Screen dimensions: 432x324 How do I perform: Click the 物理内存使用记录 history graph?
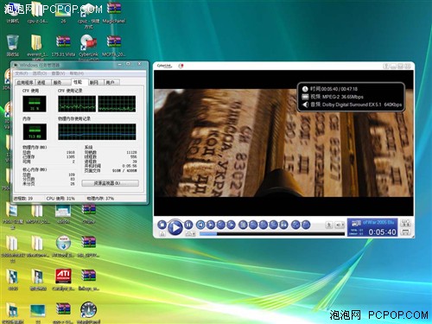pos(97,132)
